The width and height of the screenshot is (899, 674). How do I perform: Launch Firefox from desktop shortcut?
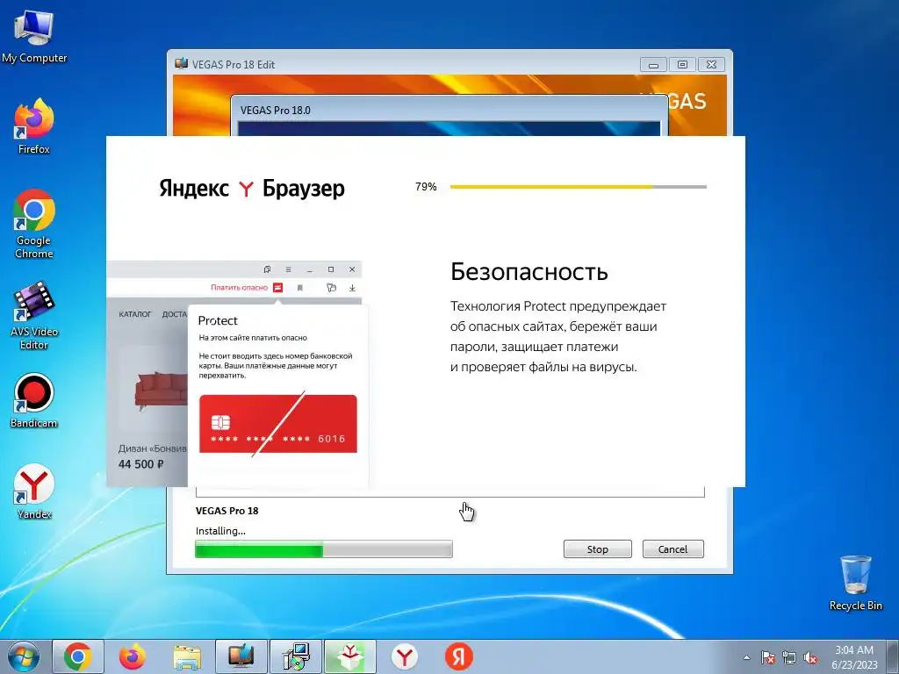[34, 126]
